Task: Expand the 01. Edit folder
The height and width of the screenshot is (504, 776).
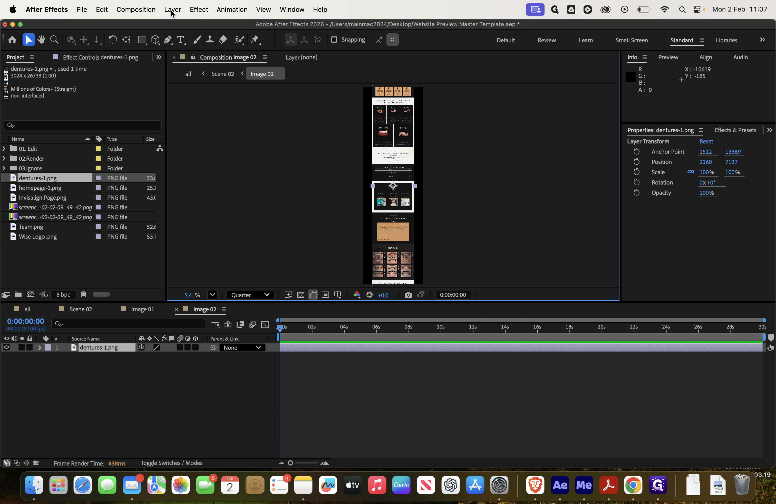Action: point(4,148)
